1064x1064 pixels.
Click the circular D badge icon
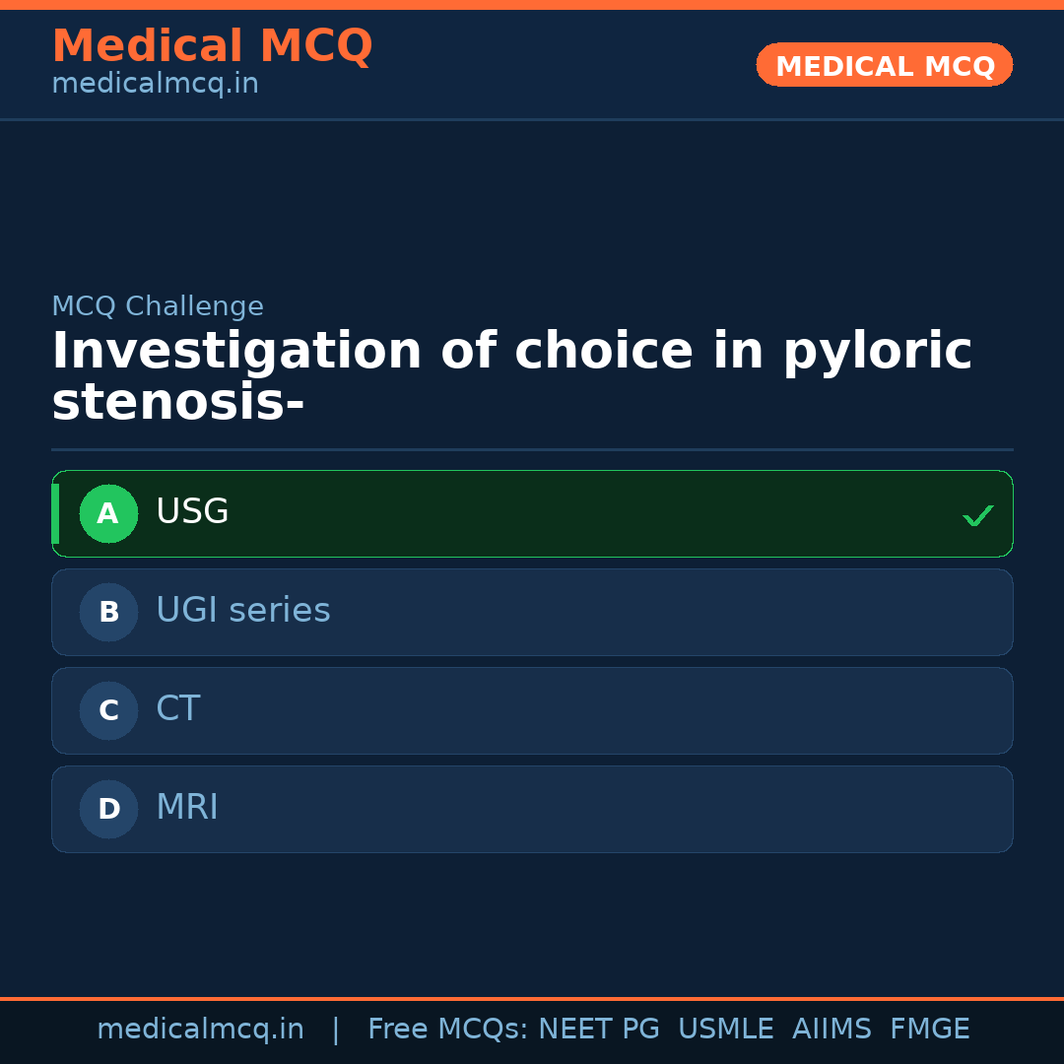coord(108,809)
